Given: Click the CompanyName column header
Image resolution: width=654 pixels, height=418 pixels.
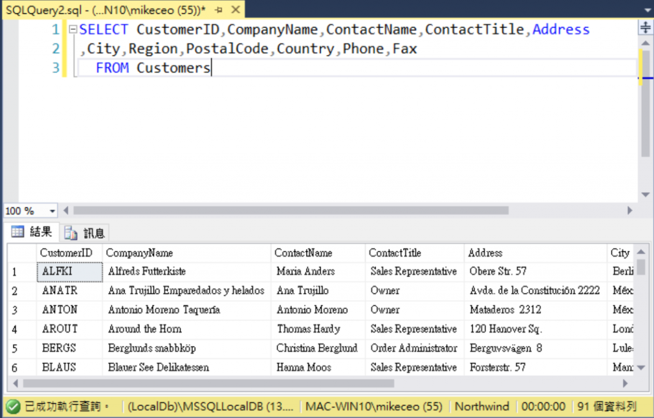Looking at the screenshot, I should tap(187, 253).
